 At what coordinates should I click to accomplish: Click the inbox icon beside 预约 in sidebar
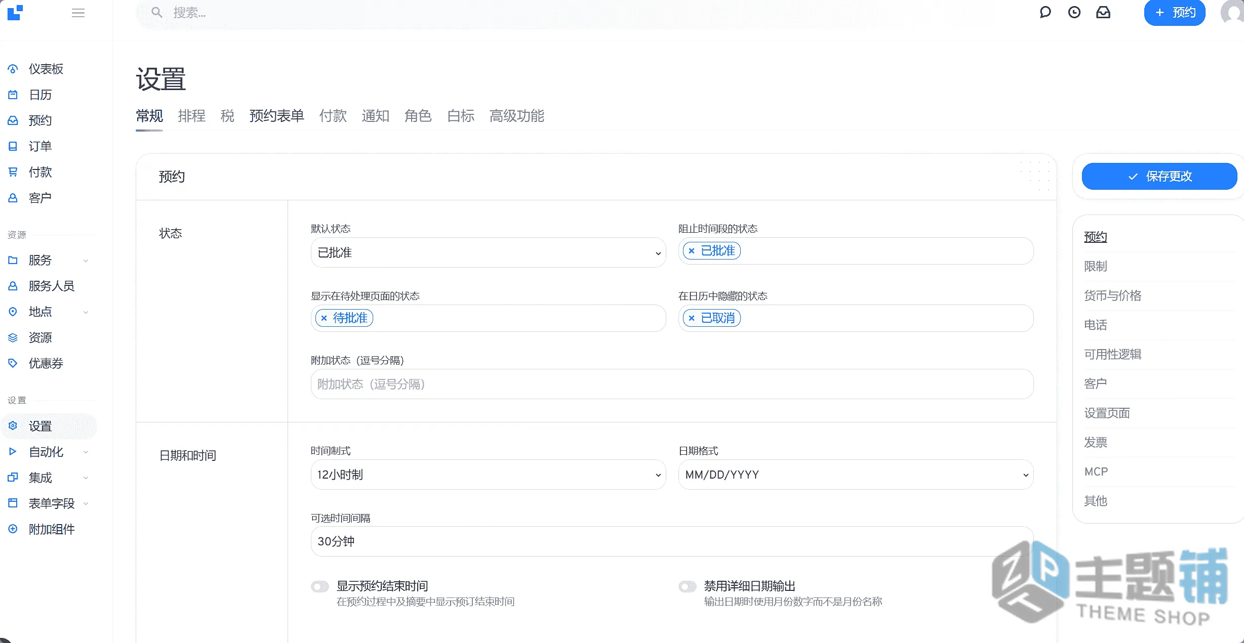(x=13, y=120)
